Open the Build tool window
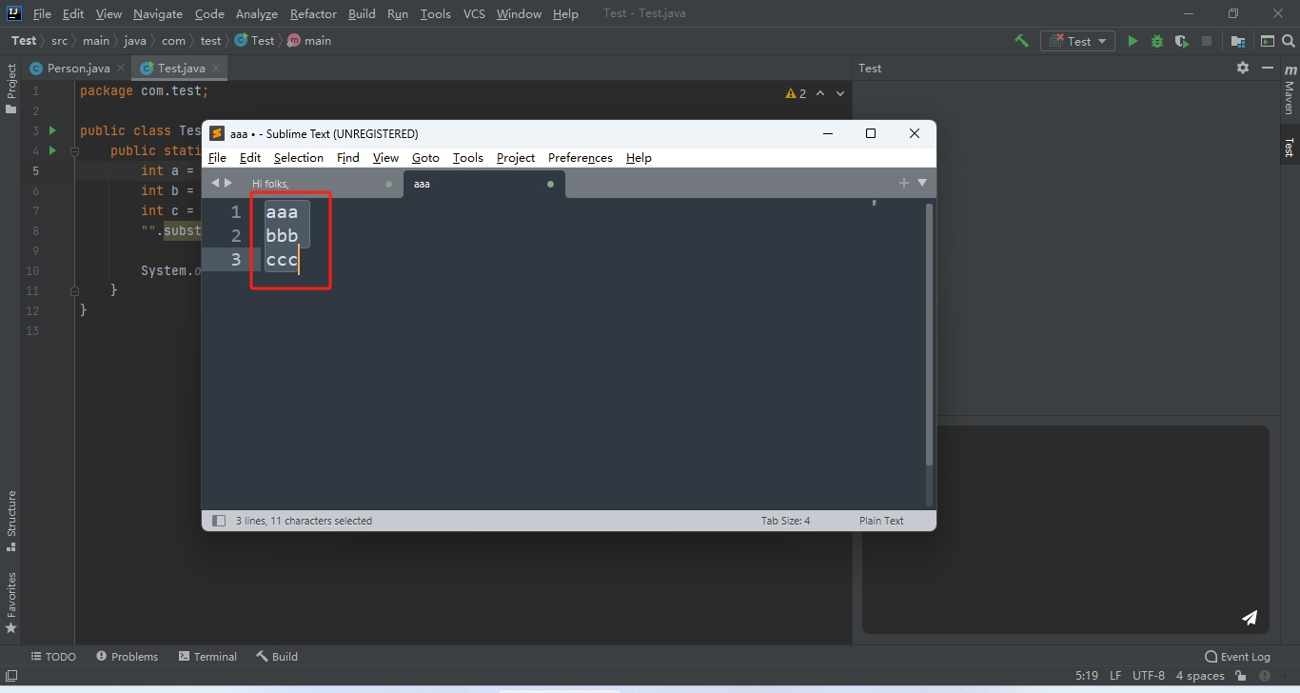 [277, 657]
